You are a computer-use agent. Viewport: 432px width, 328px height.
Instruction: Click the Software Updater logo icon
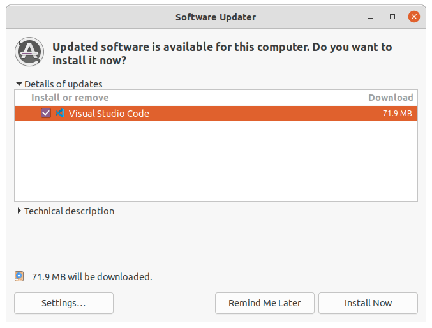point(29,52)
